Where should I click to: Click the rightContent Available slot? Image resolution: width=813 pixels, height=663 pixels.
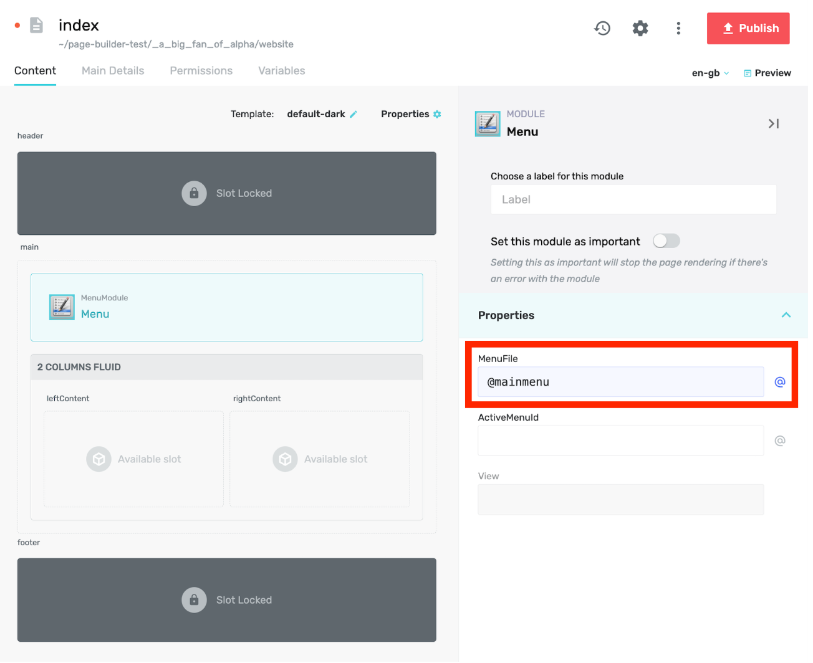click(x=320, y=459)
